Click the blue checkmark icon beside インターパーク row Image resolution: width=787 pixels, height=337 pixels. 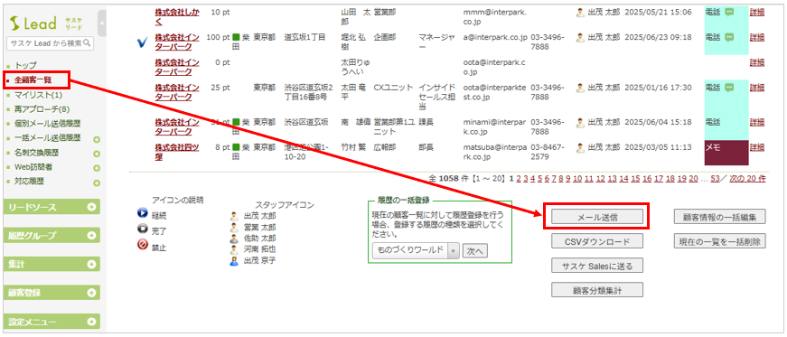142,42
